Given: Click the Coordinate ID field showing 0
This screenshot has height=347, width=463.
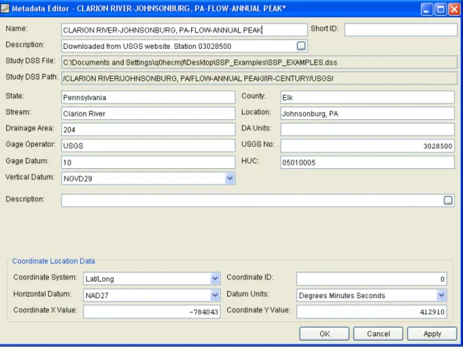Looking at the screenshot, I should click(x=371, y=279).
